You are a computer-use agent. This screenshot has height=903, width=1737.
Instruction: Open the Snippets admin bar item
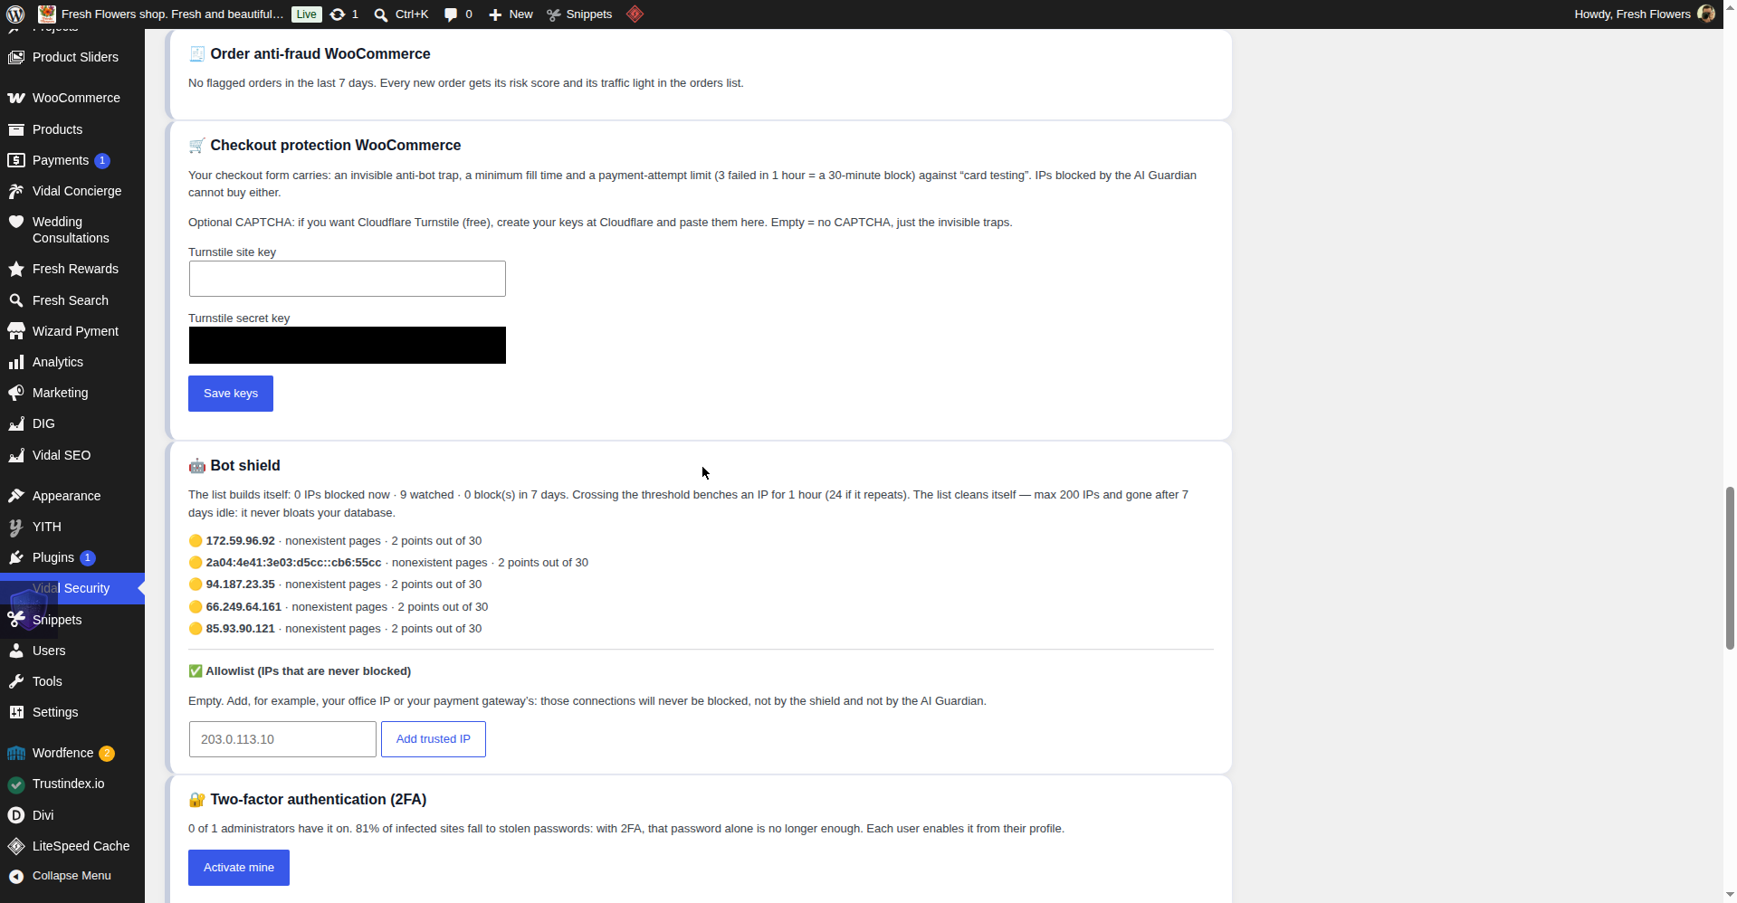[x=579, y=14]
